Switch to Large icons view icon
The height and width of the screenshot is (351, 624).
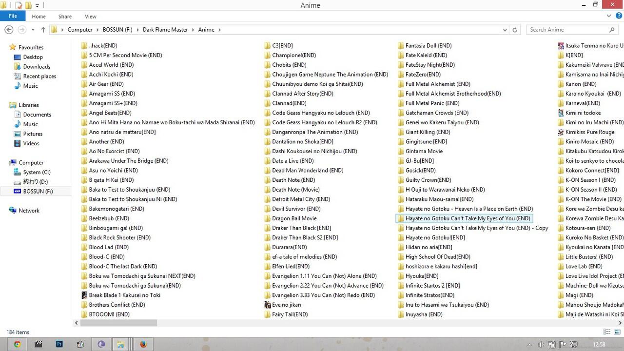pos(617,332)
